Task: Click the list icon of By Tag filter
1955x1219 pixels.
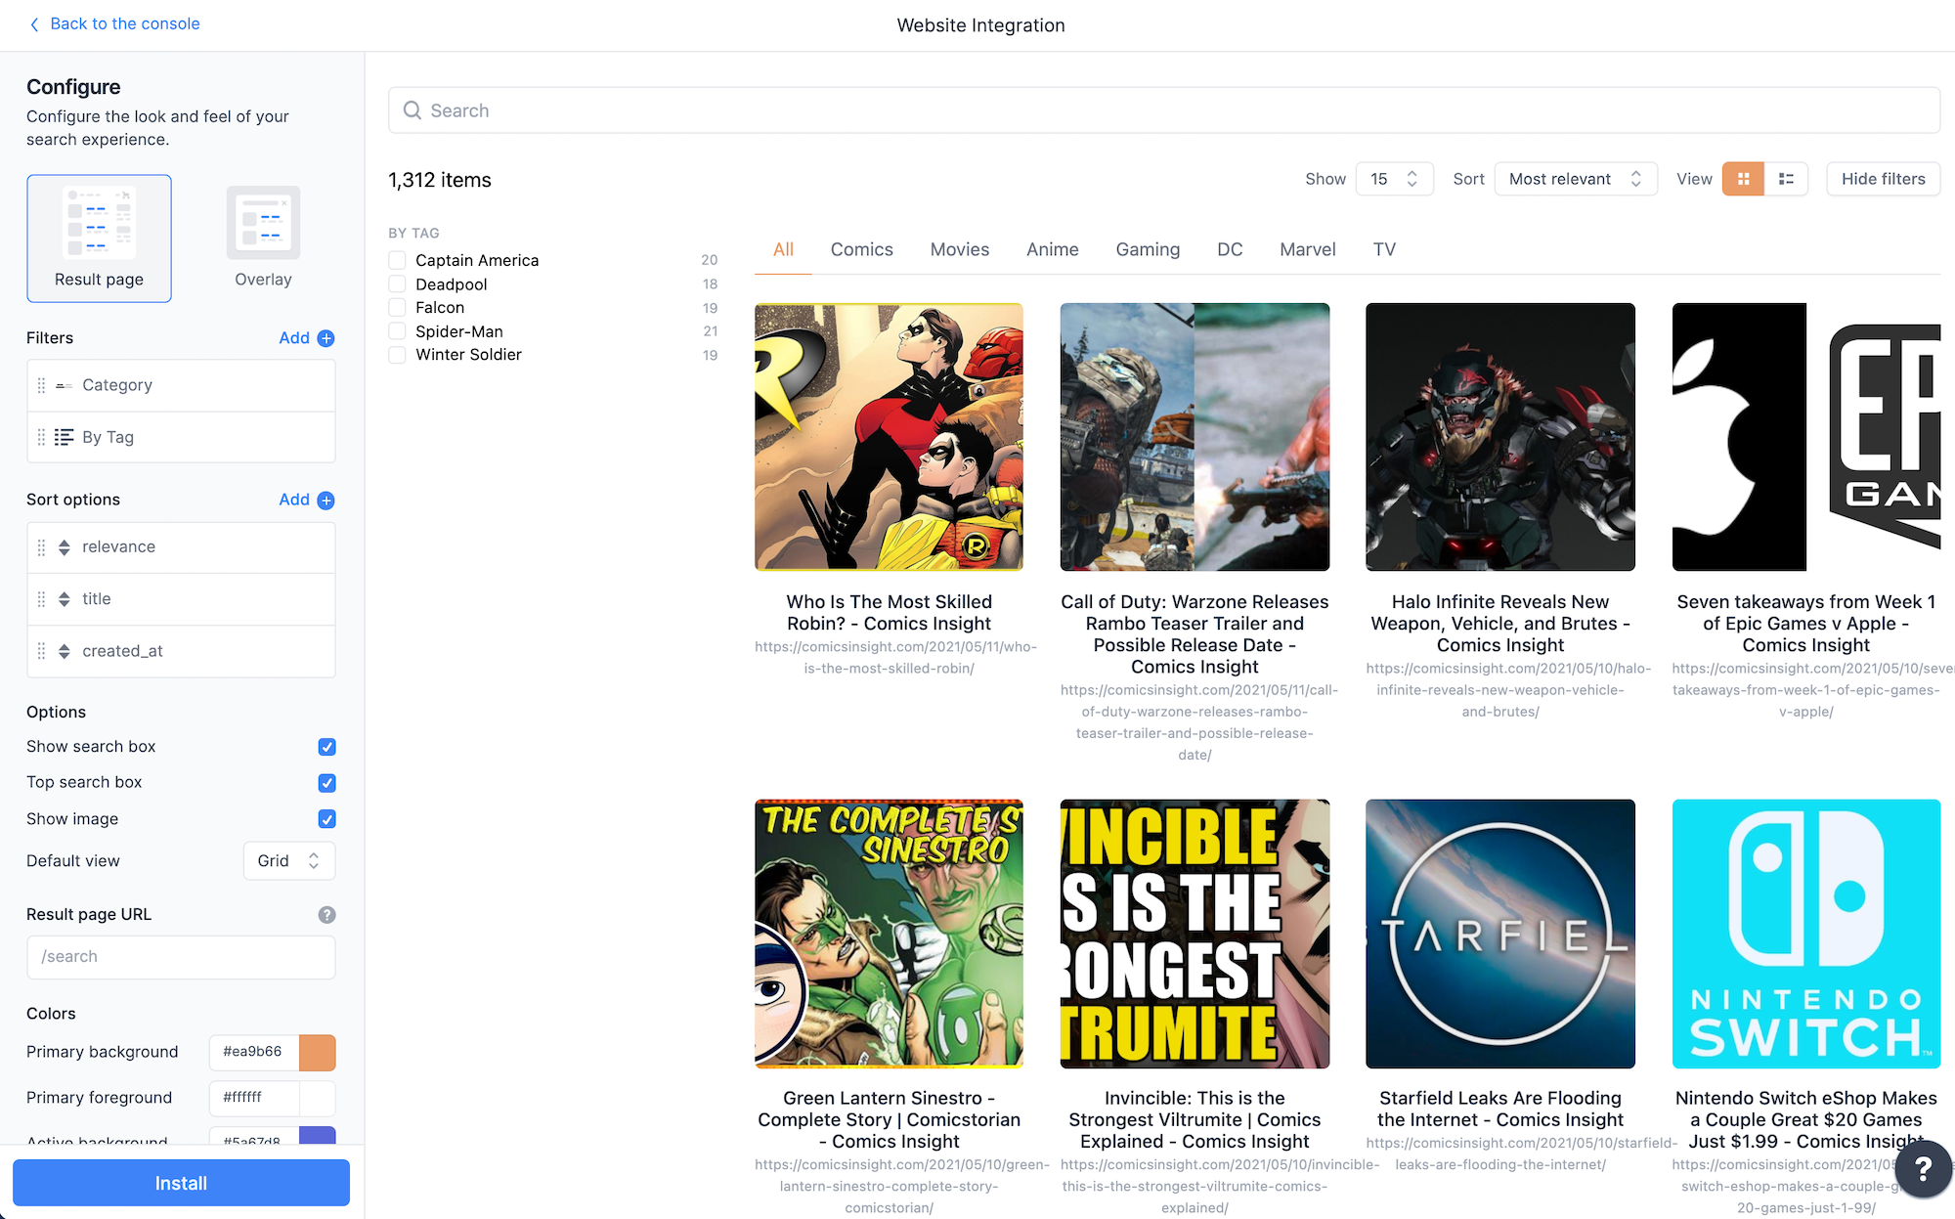Action: pyautogui.click(x=64, y=437)
